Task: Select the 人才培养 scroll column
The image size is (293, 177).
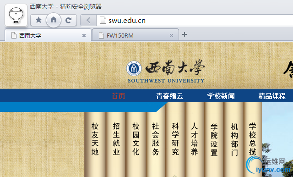Action: coord(194,139)
